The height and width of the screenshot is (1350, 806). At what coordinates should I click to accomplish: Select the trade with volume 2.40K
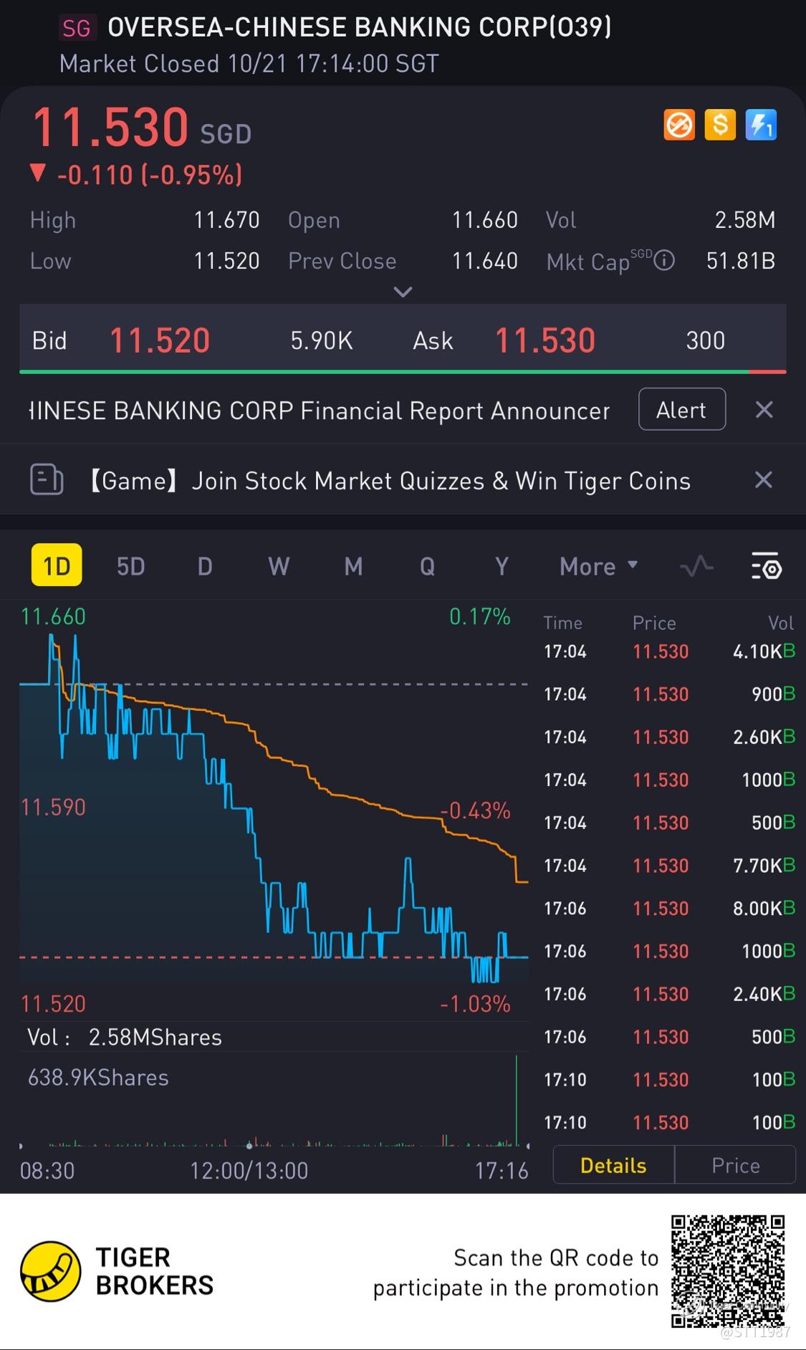pyautogui.click(x=669, y=994)
